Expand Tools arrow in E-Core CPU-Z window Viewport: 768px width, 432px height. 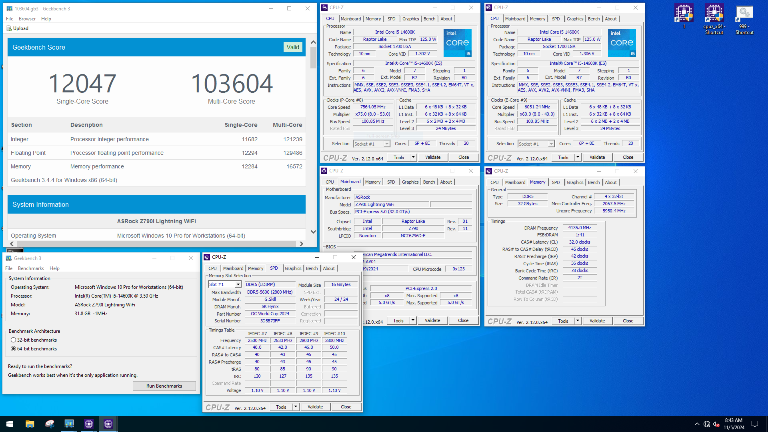tap(578, 157)
